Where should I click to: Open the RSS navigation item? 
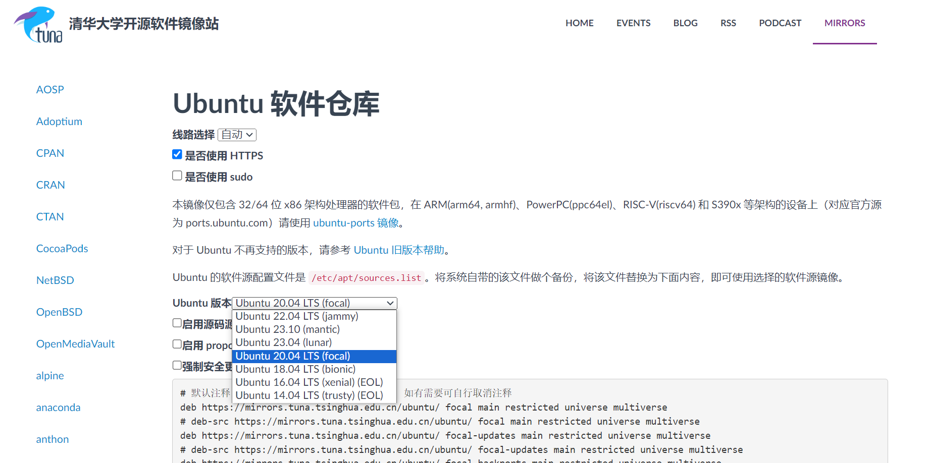[x=728, y=23]
